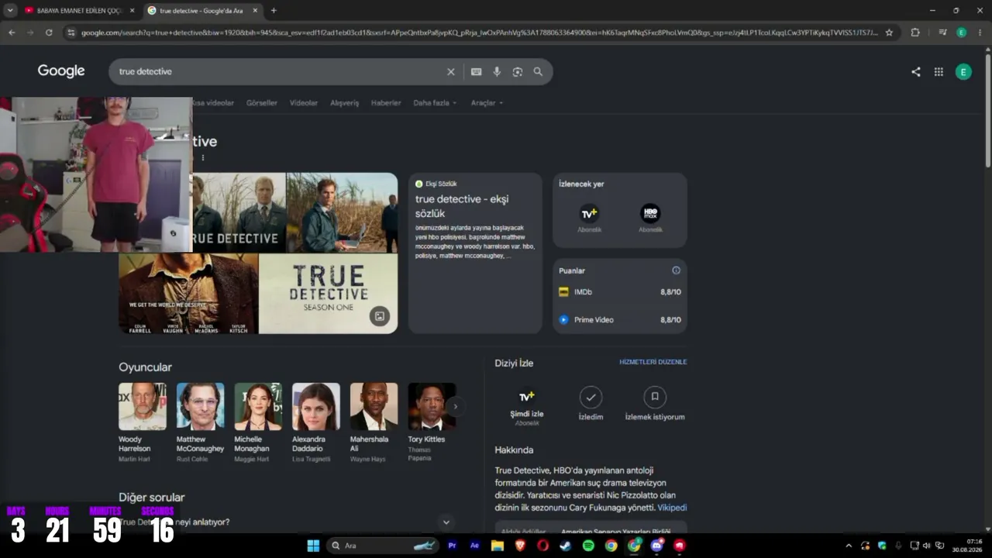Image resolution: width=992 pixels, height=558 pixels.
Task: Clear the search box with the X icon
Action: click(450, 72)
